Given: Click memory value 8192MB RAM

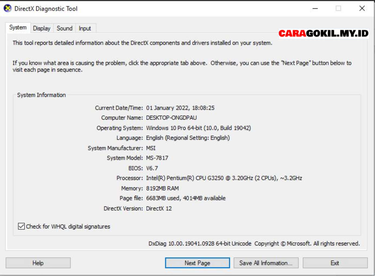Looking at the screenshot, I should (162, 188).
